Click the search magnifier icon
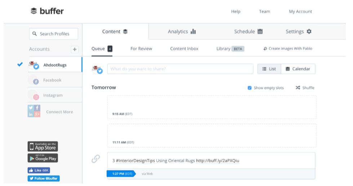 click(x=35, y=34)
